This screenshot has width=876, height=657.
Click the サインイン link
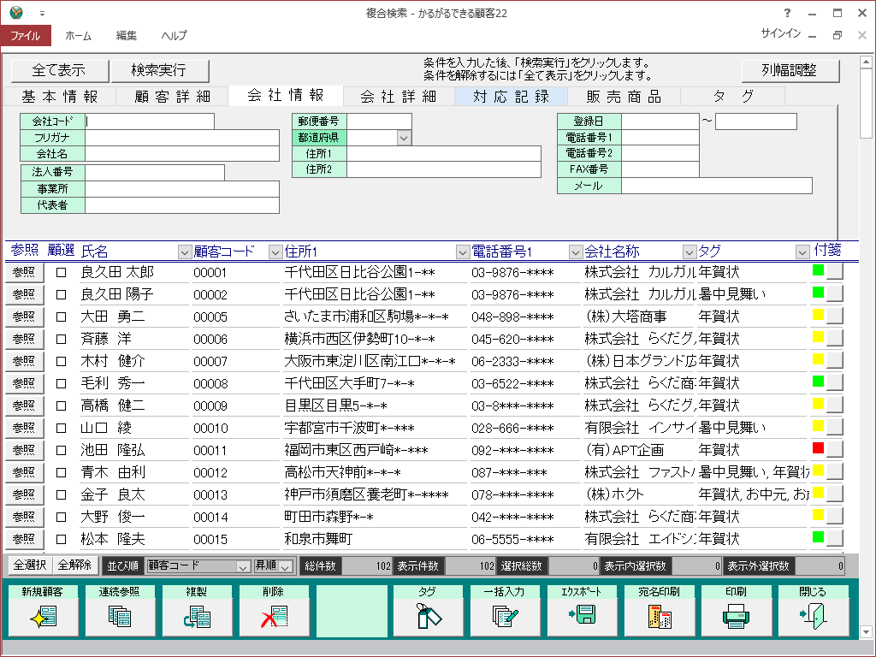(x=780, y=33)
